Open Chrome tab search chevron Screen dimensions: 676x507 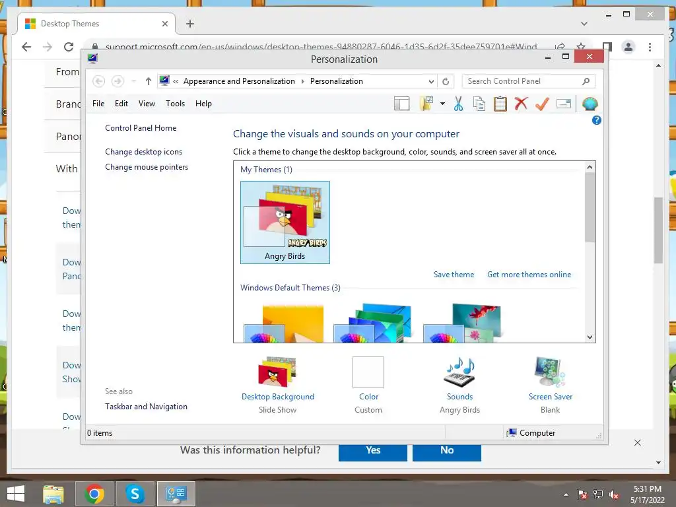(x=584, y=24)
